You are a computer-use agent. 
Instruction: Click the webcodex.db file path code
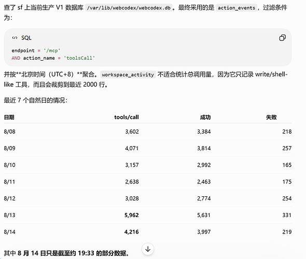tap(129, 8)
